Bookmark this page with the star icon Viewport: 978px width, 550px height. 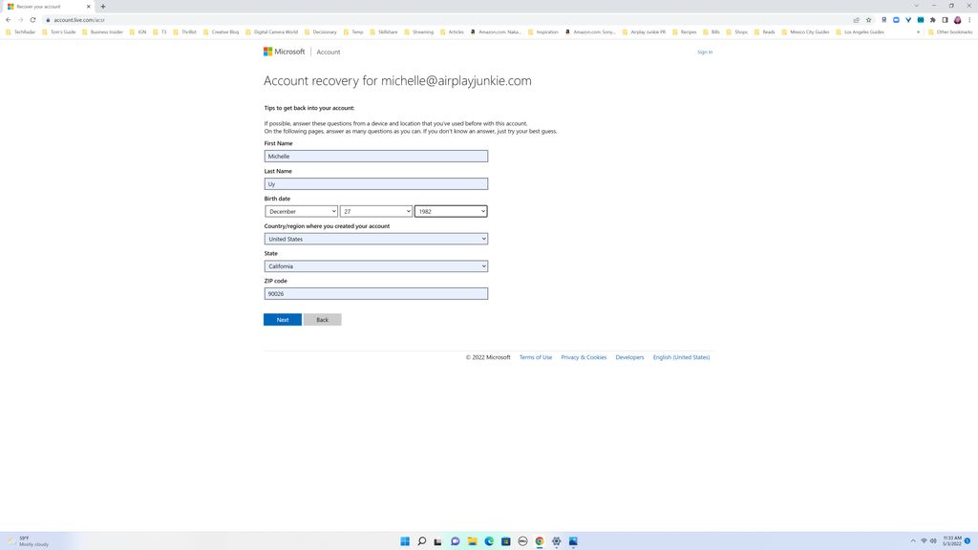click(x=869, y=19)
